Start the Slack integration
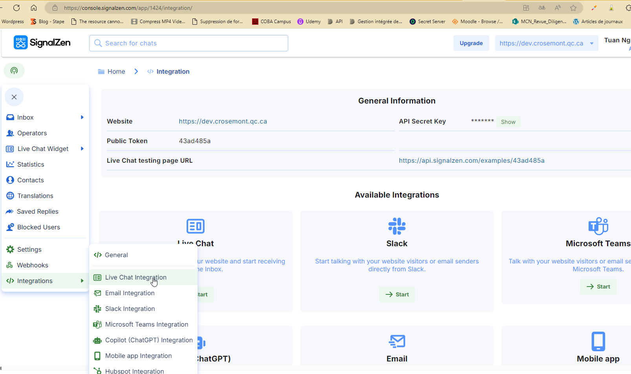Screen dimensions: 631x374 pyautogui.click(x=397, y=294)
